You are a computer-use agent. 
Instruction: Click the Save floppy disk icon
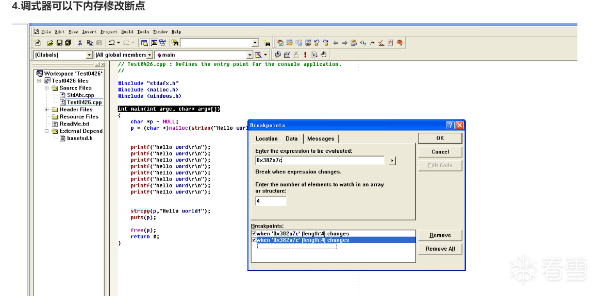59,43
